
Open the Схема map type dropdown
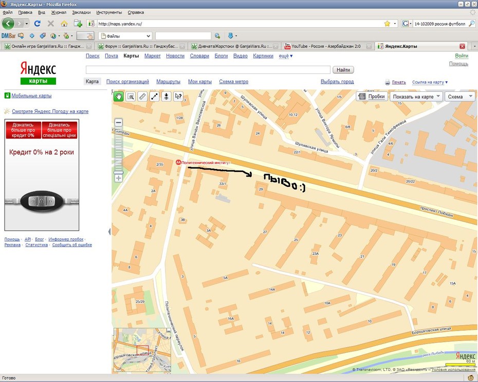459,97
